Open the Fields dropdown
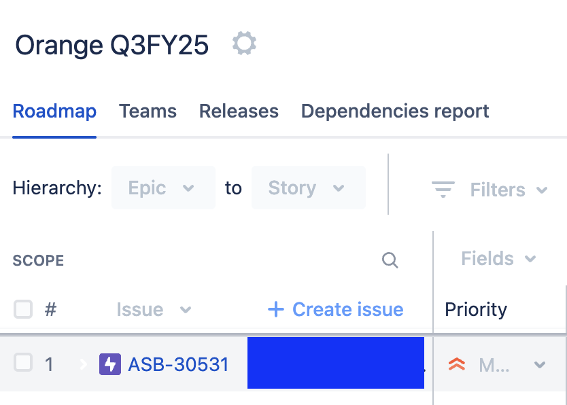Screen dimensions: 567x405 coord(498,259)
